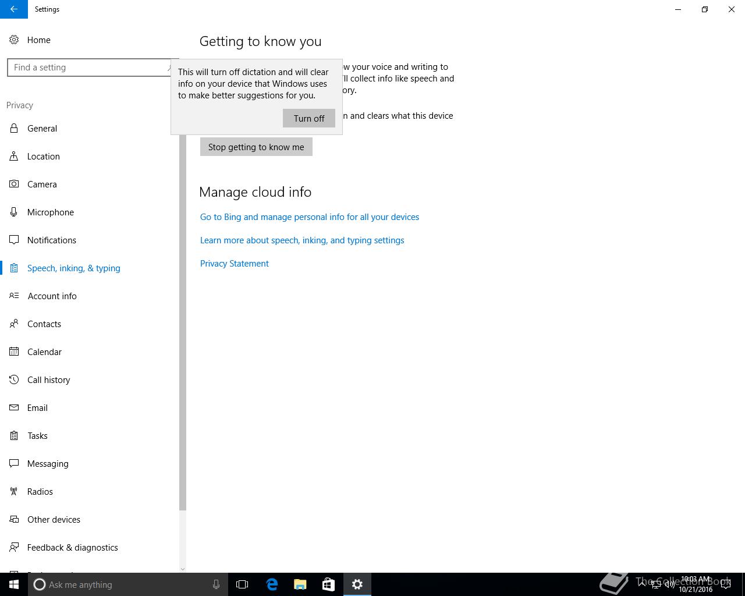Go to Location settings

pyautogui.click(x=90, y=156)
